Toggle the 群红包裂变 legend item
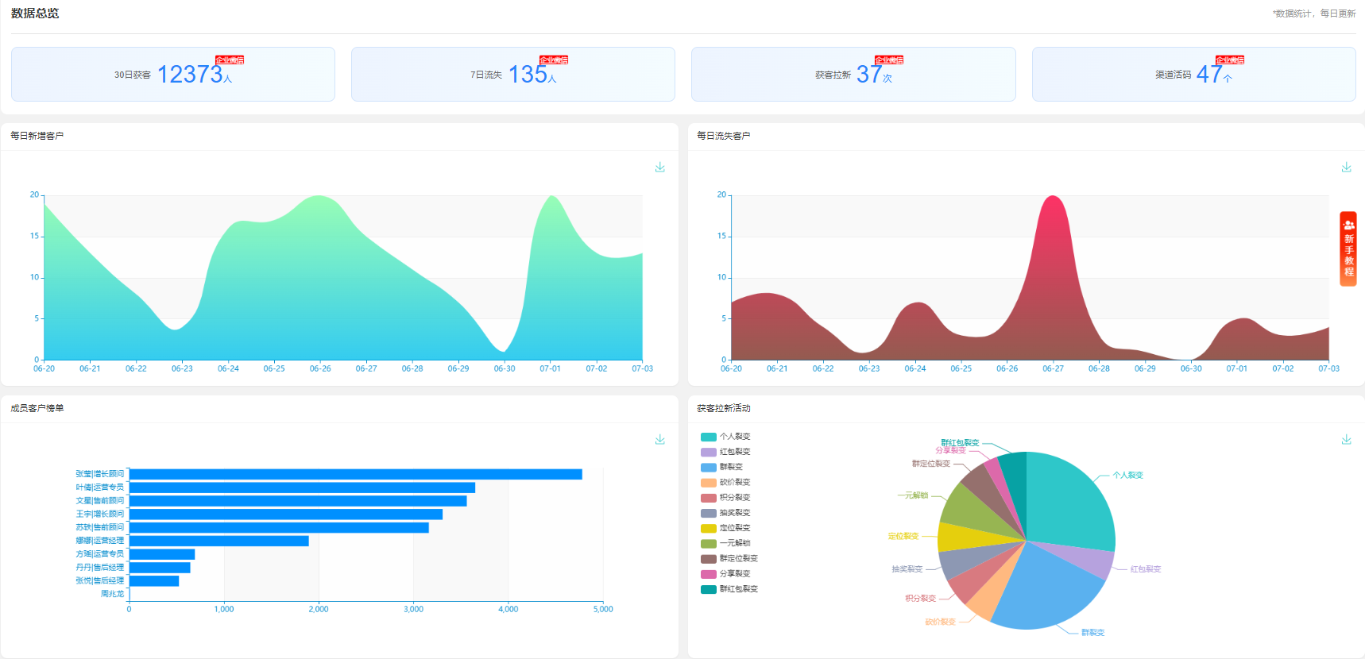The height and width of the screenshot is (659, 1365). pyautogui.click(x=729, y=589)
